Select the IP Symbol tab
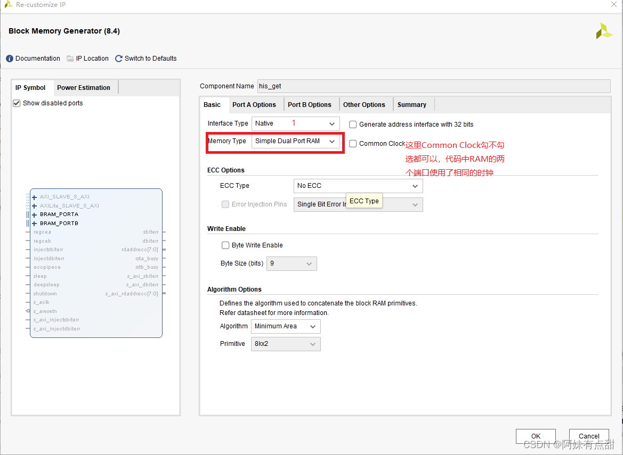 point(30,88)
